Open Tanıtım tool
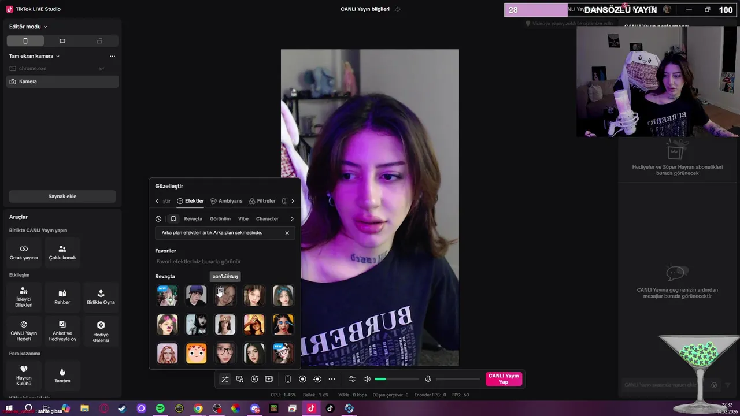Viewport: 740px width, 416px height. pos(62,375)
